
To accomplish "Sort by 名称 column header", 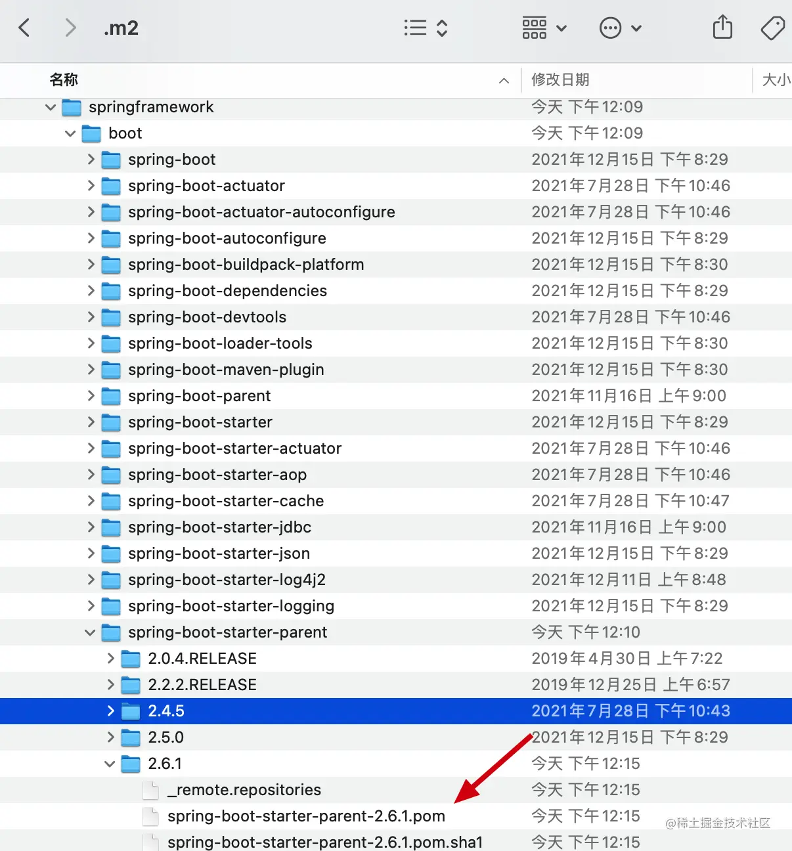I will tap(64, 80).
